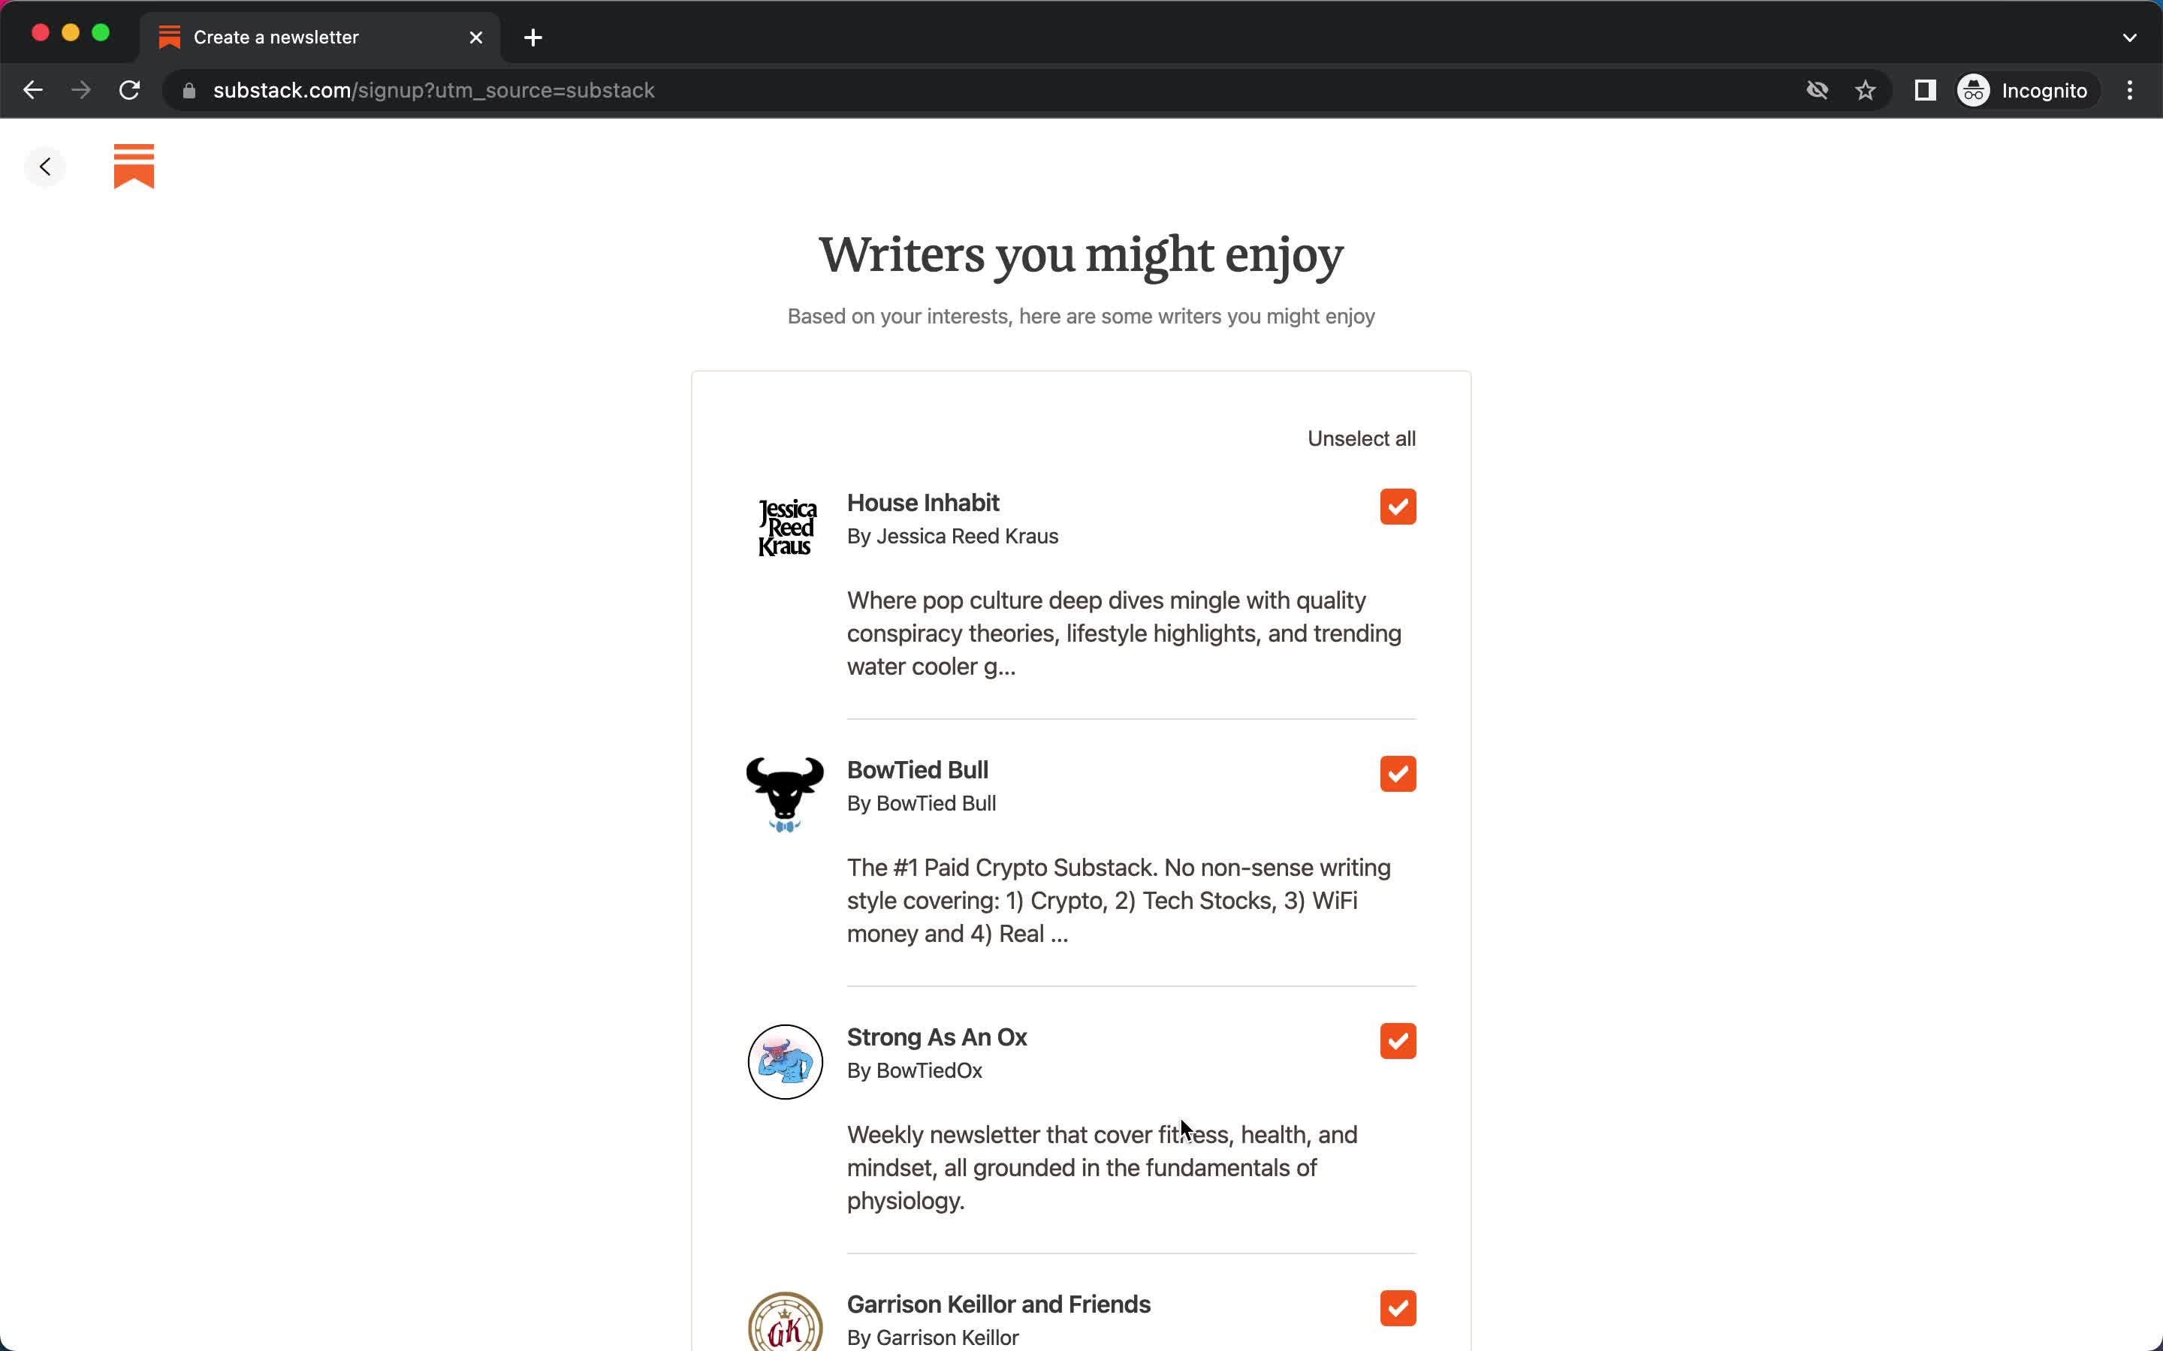Click Strong As An Ox avatar
The height and width of the screenshot is (1351, 2163).
pyautogui.click(x=786, y=1061)
